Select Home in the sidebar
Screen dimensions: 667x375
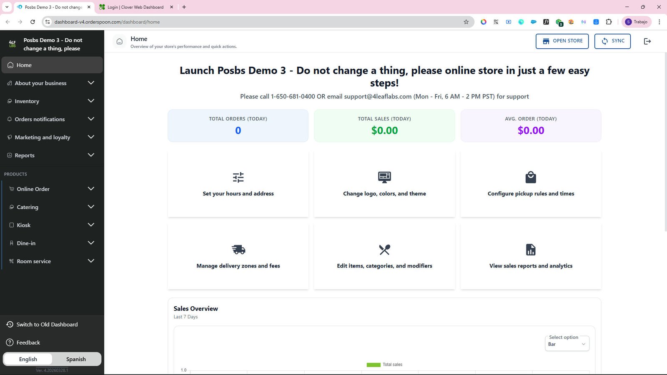point(52,65)
